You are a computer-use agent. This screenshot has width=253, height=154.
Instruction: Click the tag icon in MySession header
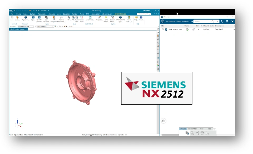point(222,21)
